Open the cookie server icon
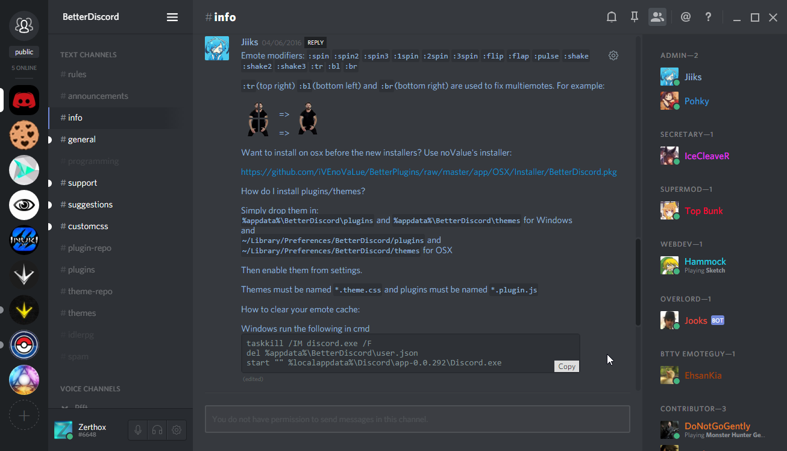The height and width of the screenshot is (451, 787). 24,135
